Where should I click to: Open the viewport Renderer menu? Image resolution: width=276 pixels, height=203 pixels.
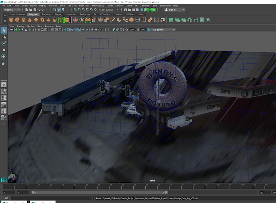point(49,26)
